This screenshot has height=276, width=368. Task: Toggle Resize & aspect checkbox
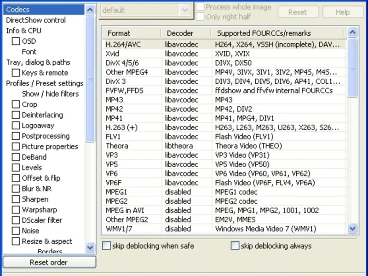point(16,241)
